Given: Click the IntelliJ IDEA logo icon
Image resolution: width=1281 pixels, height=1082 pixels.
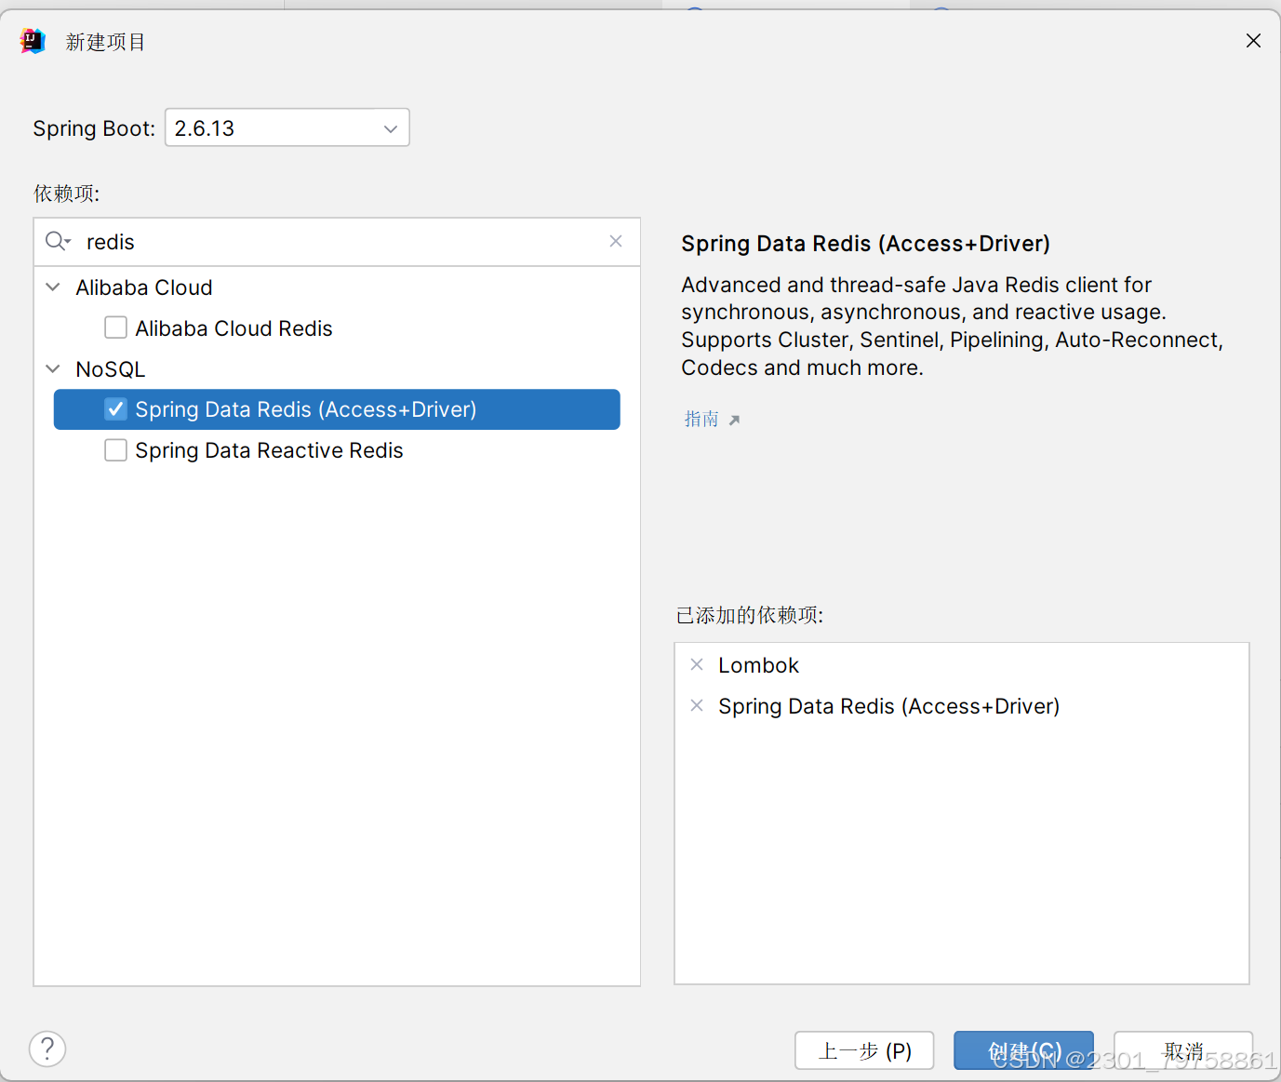Looking at the screenshot, I should pyautogui.click(x=32, y=40).
